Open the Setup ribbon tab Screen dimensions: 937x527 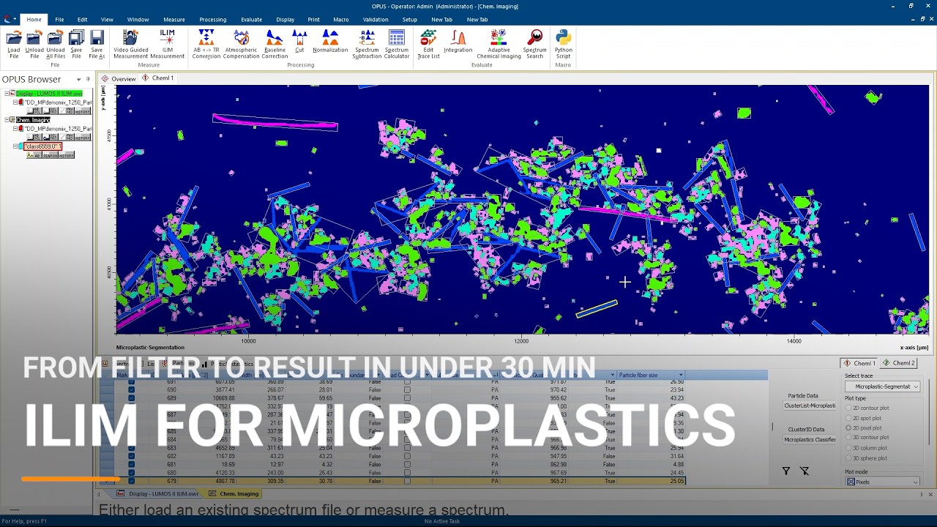tap(409, 20)
